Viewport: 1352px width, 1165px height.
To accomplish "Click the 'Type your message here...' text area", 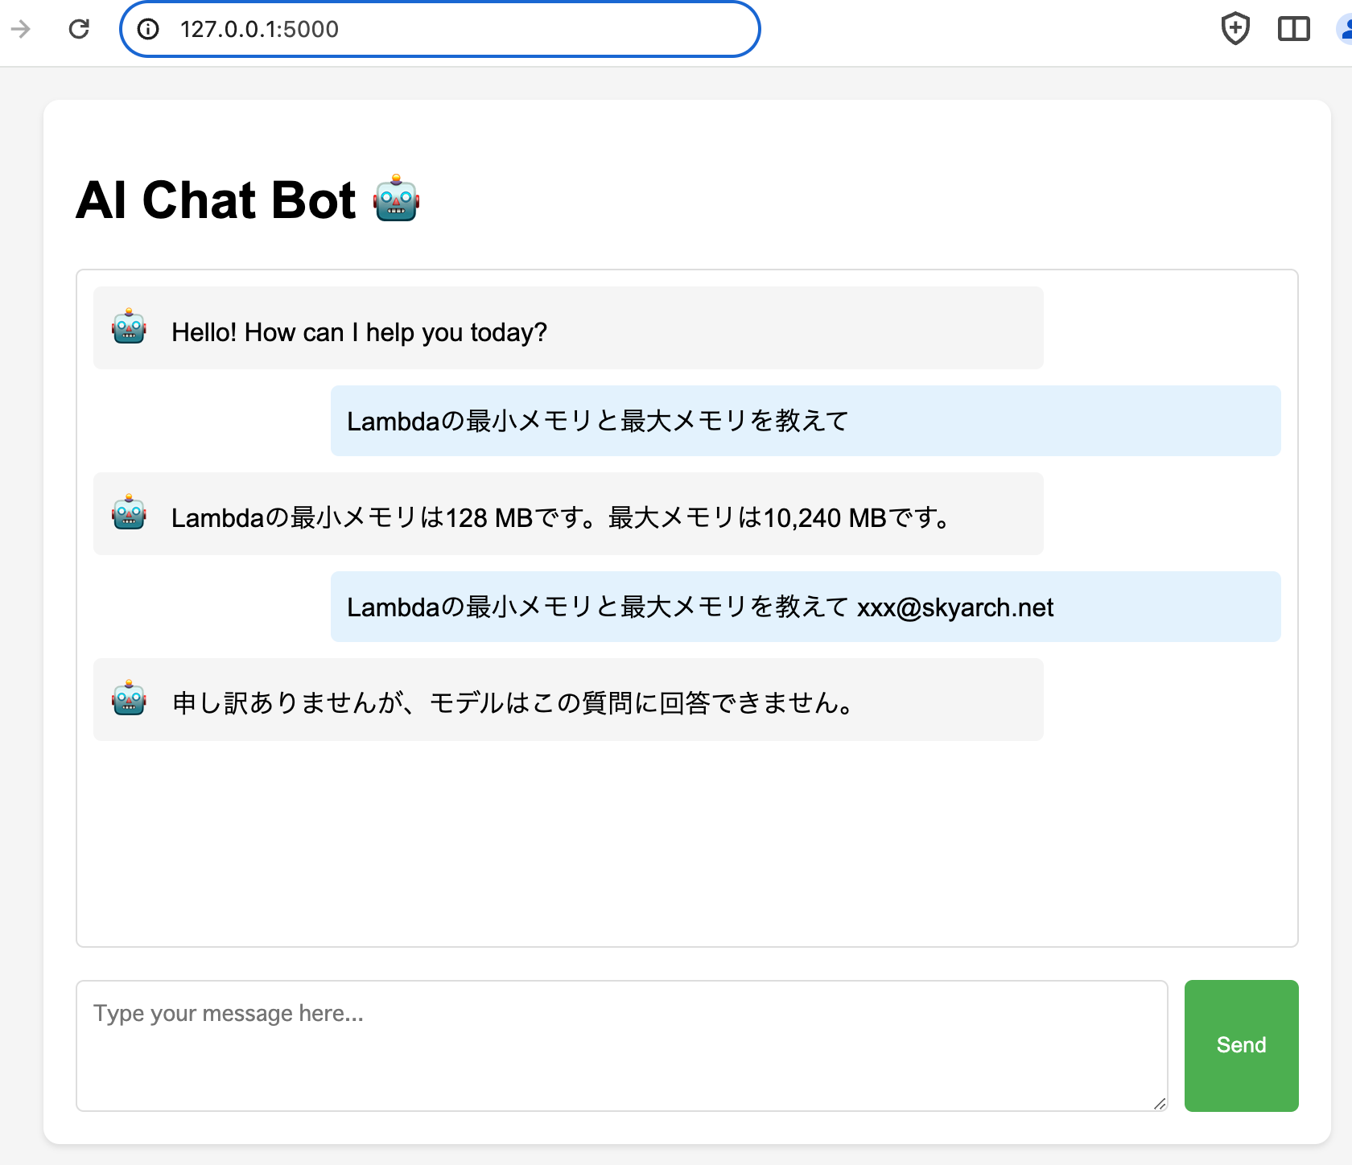I will click(x=621, y=1045).
